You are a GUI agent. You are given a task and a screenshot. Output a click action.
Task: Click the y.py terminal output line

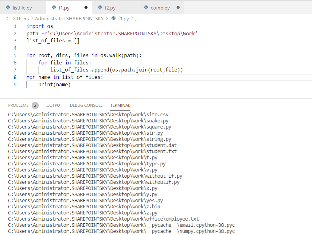83,195
